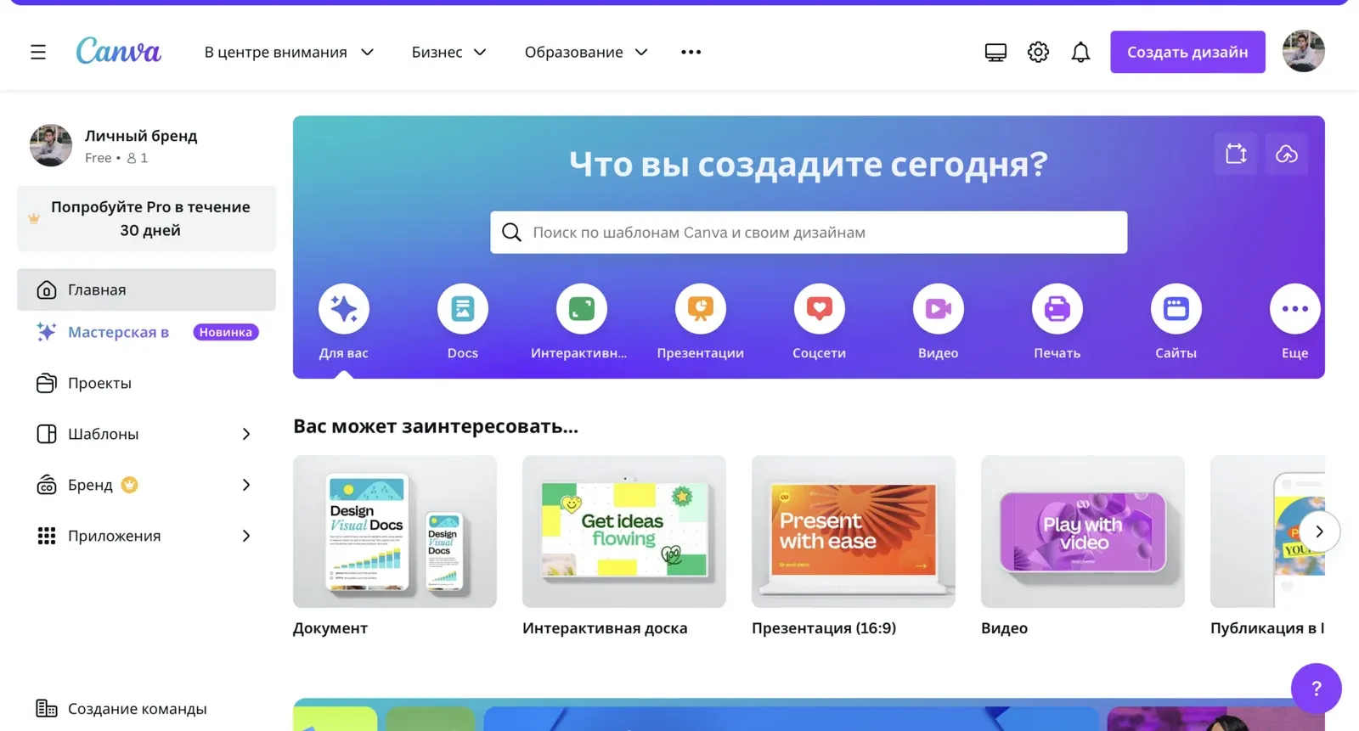The image size is (1359, 731).
Task: Open Мастерская в sidebar item
Action: 146,332
